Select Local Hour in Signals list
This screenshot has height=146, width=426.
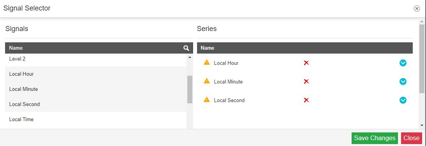[96, 74]
